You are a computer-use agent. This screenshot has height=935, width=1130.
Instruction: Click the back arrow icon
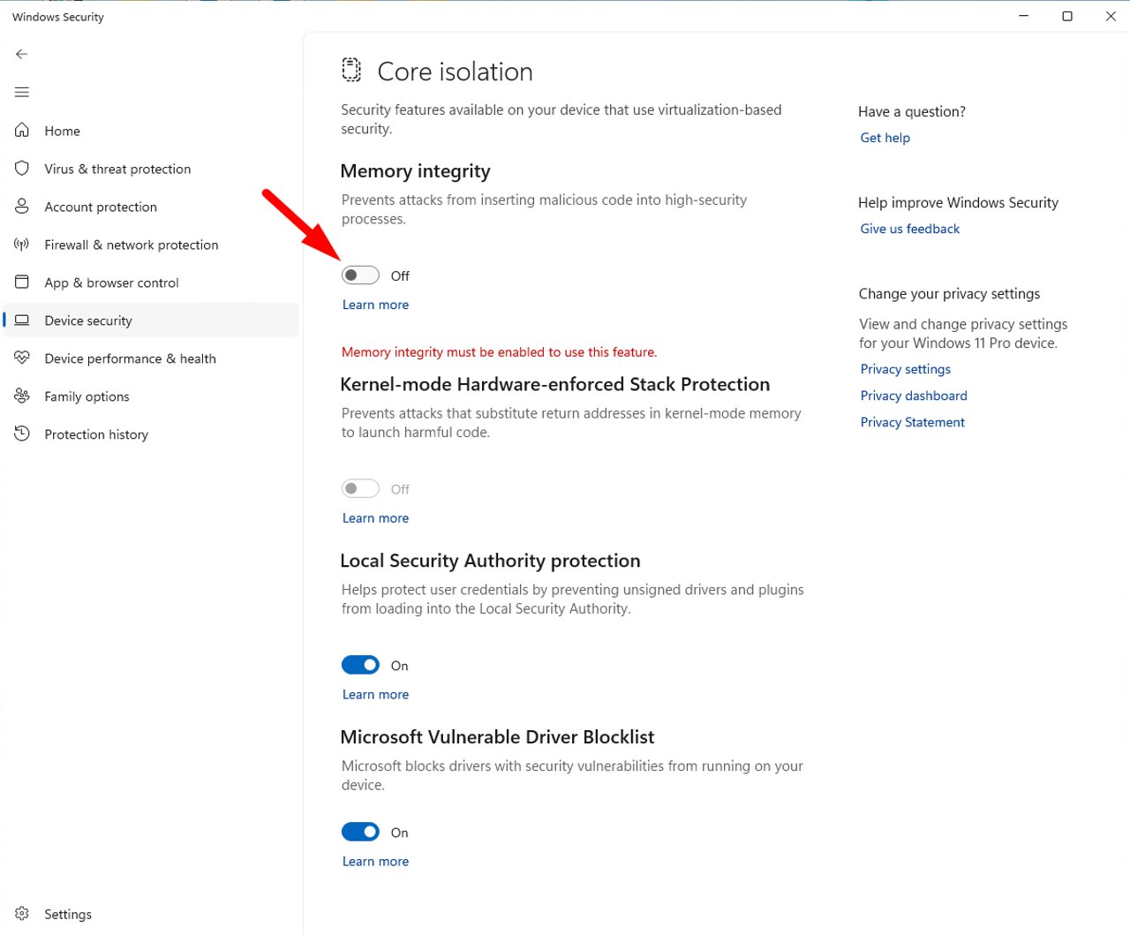coord(22,54)
